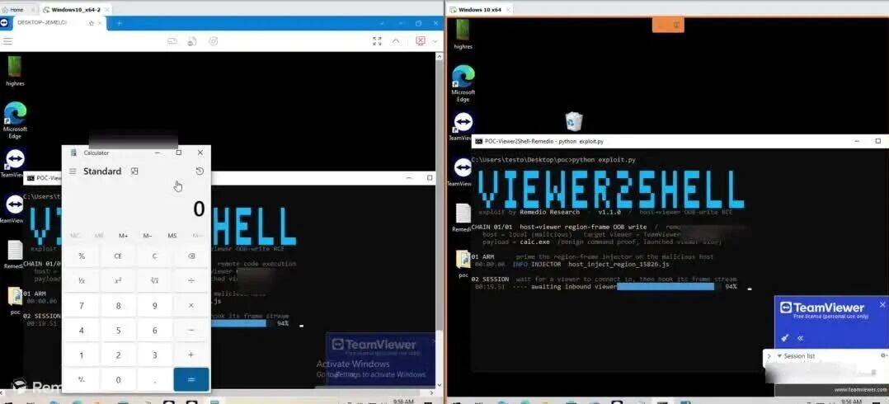End the remote session with red X
The image size is (889, 404).
420,40
